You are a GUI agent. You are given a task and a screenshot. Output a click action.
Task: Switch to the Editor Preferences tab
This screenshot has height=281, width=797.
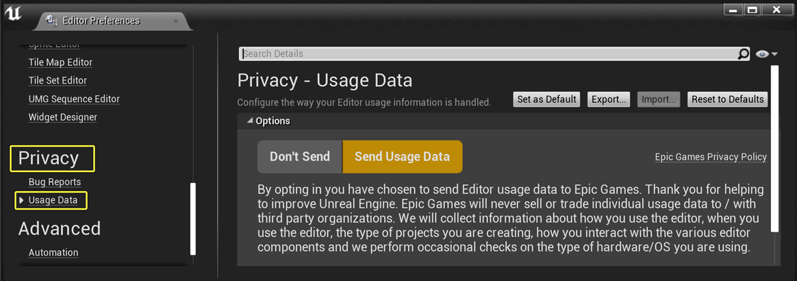click(101, 21)
